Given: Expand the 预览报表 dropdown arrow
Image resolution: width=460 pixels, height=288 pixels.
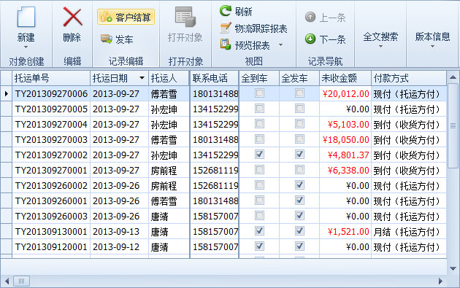Looking at the screenshot, I should tap(281, 44).
